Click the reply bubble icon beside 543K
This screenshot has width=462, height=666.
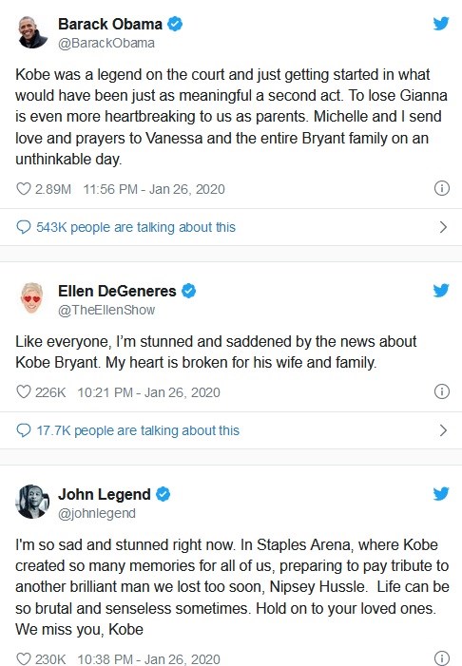[x=24, y=227]
